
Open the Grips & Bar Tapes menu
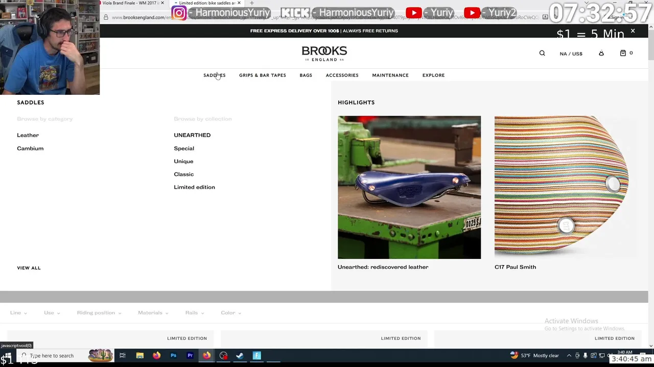[x=263, y=75]
